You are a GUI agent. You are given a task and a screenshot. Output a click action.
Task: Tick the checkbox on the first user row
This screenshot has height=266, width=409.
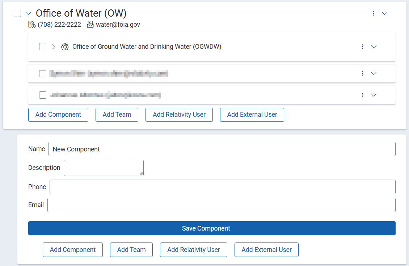[42, 73]
